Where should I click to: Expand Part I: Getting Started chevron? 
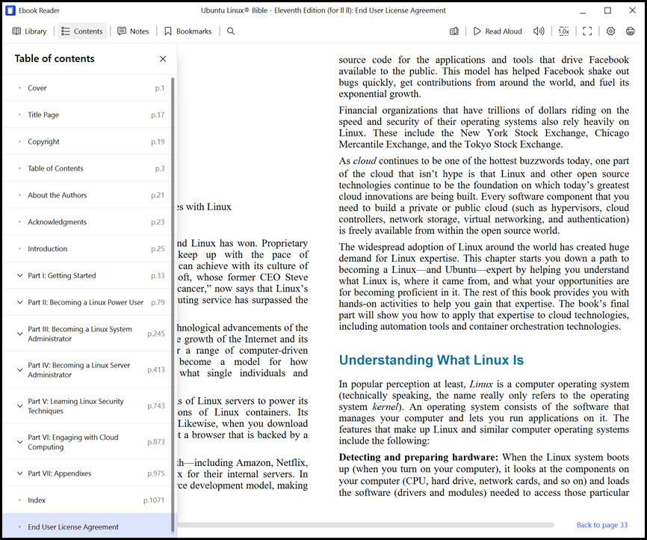(x=19, y=275)
